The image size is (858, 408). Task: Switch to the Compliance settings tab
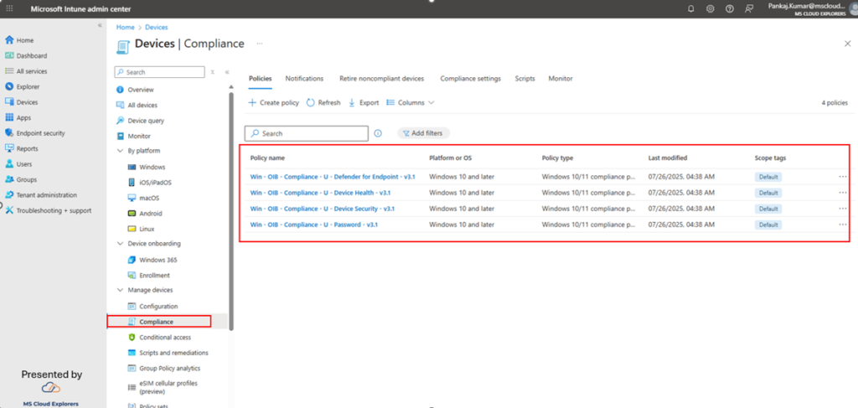tap(471, 79)
